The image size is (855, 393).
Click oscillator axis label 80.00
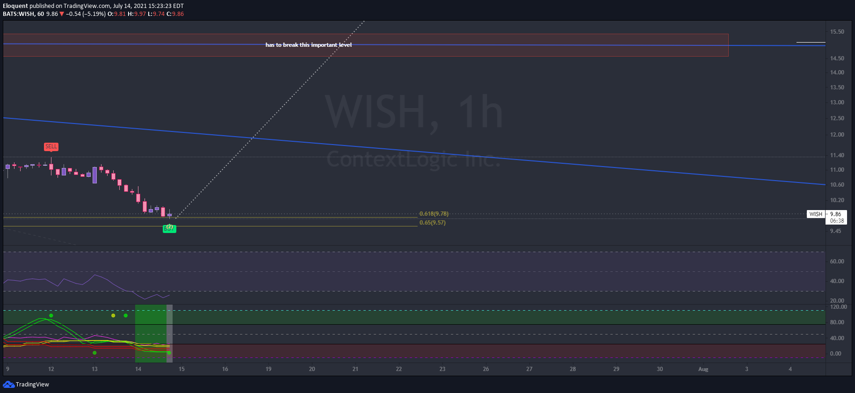(x=837, y=322)
